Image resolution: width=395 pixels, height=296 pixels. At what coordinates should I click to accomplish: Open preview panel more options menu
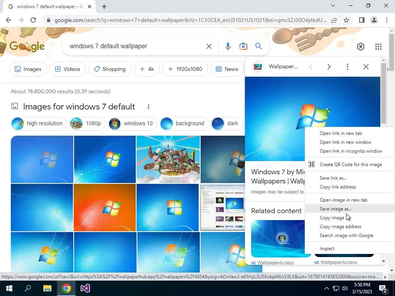click(348, 67)
